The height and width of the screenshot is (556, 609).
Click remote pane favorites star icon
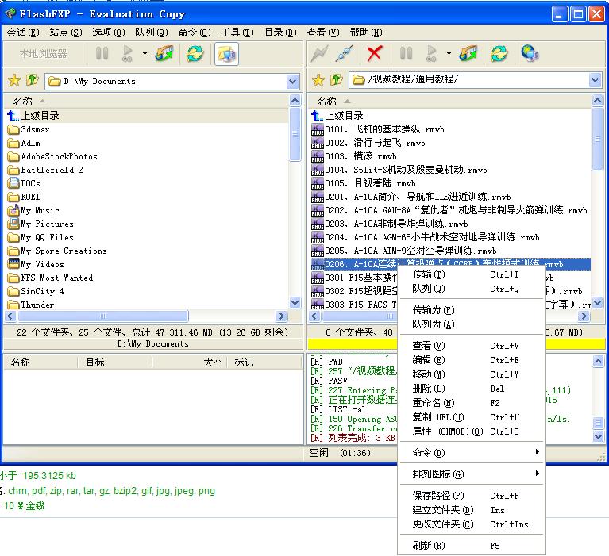pyautogui.click(x=318, y=80)
